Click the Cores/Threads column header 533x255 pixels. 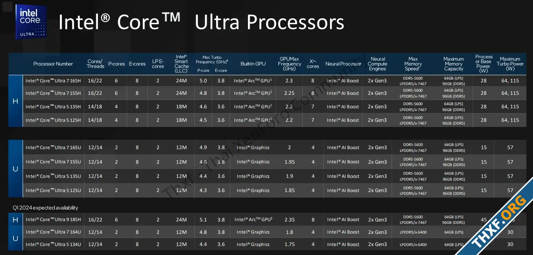click(96, 64)
